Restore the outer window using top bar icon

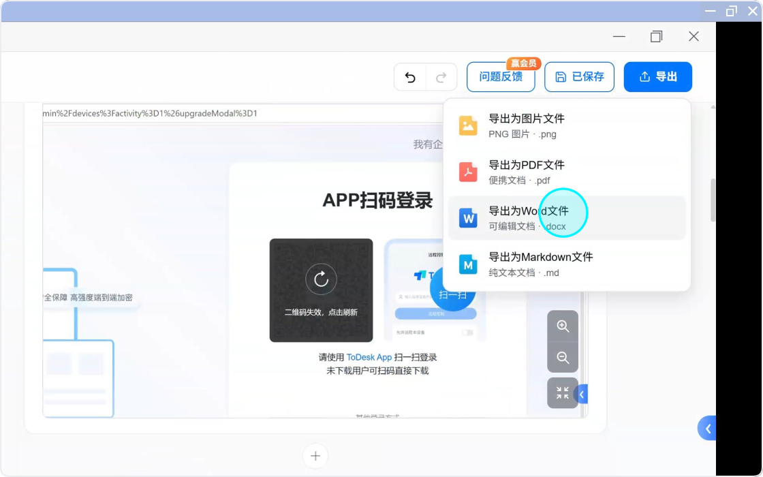[732, 11]
